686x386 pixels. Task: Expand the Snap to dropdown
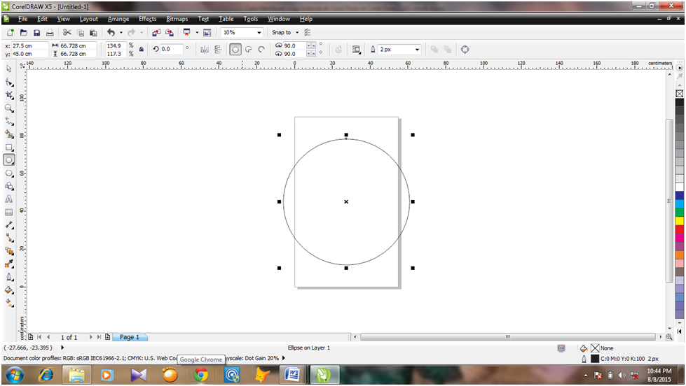[x=297, y=32]
